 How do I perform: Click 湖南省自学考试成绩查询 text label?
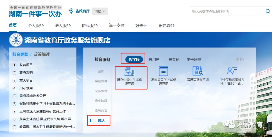[163, 82]
